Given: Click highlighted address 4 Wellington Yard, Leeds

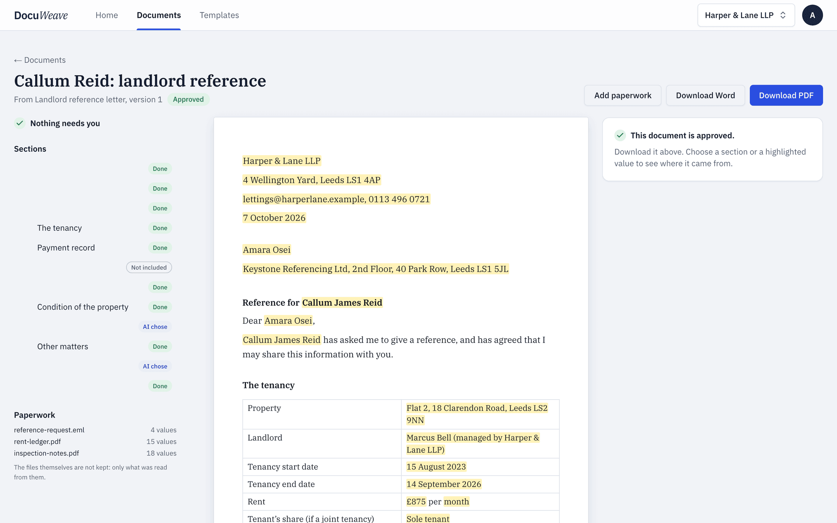Looking at the screenshot, I should (312, 180).
